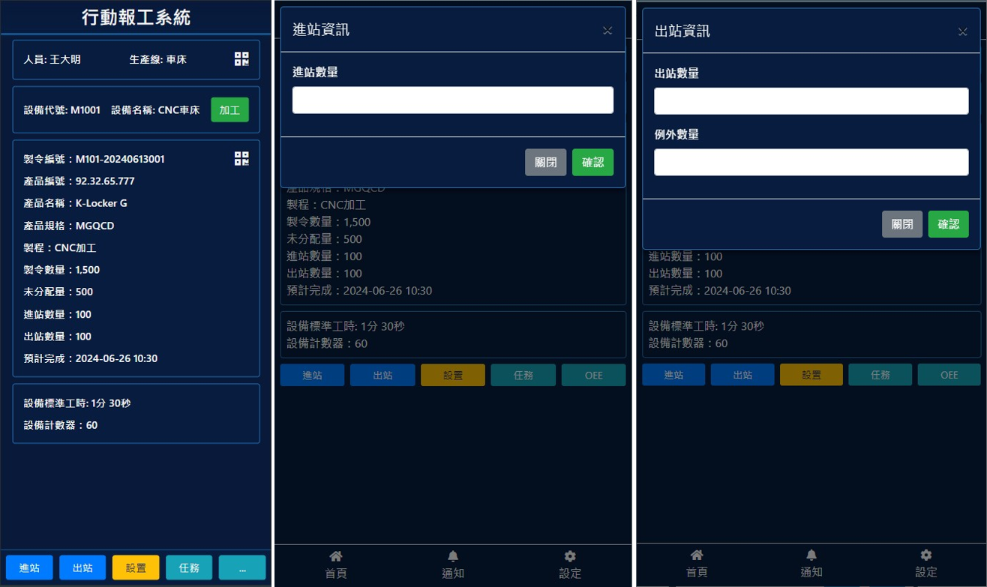
Task: Tap dimmed 進站 button in right screen
Action: [x=673, y=375]
